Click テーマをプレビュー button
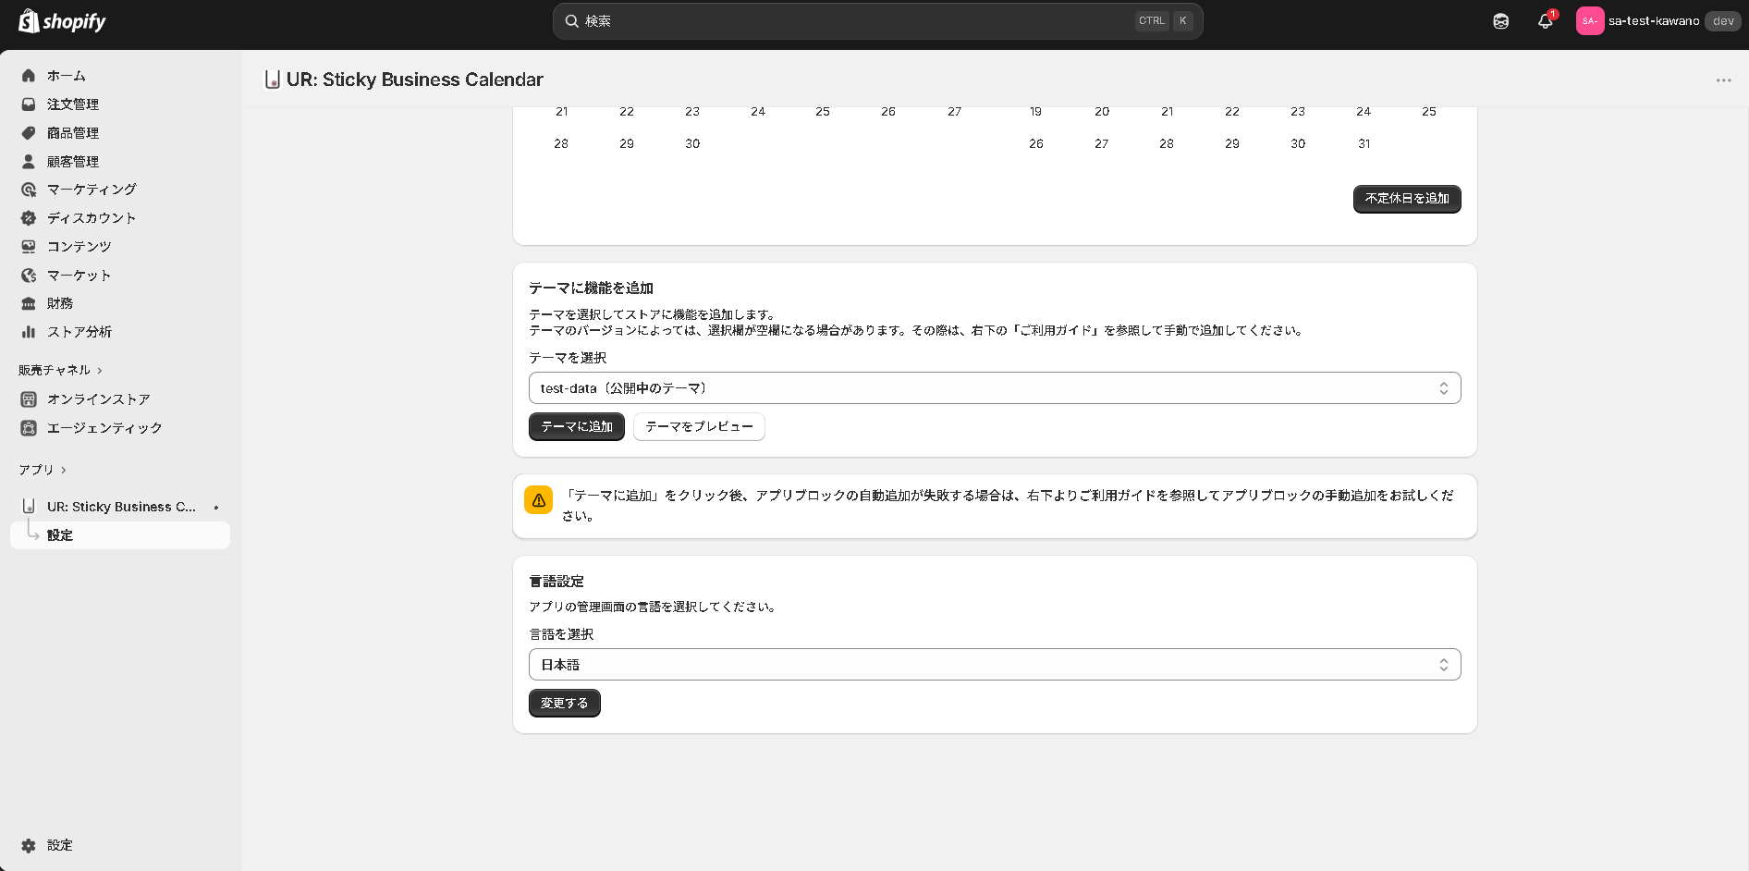 tap(699, 426)
